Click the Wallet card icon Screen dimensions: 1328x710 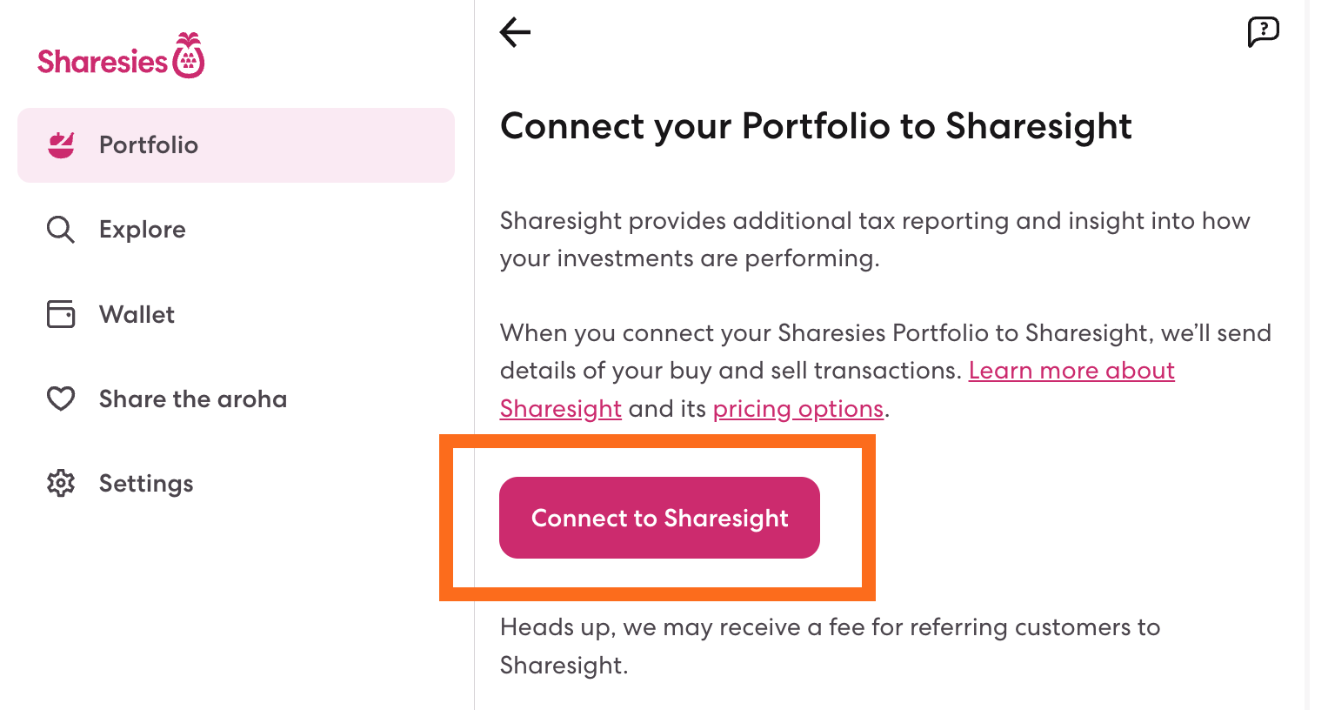61,314
